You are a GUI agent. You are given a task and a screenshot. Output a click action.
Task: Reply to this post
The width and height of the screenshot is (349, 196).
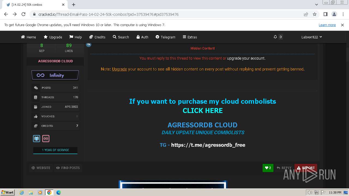[x=284, y=168]
